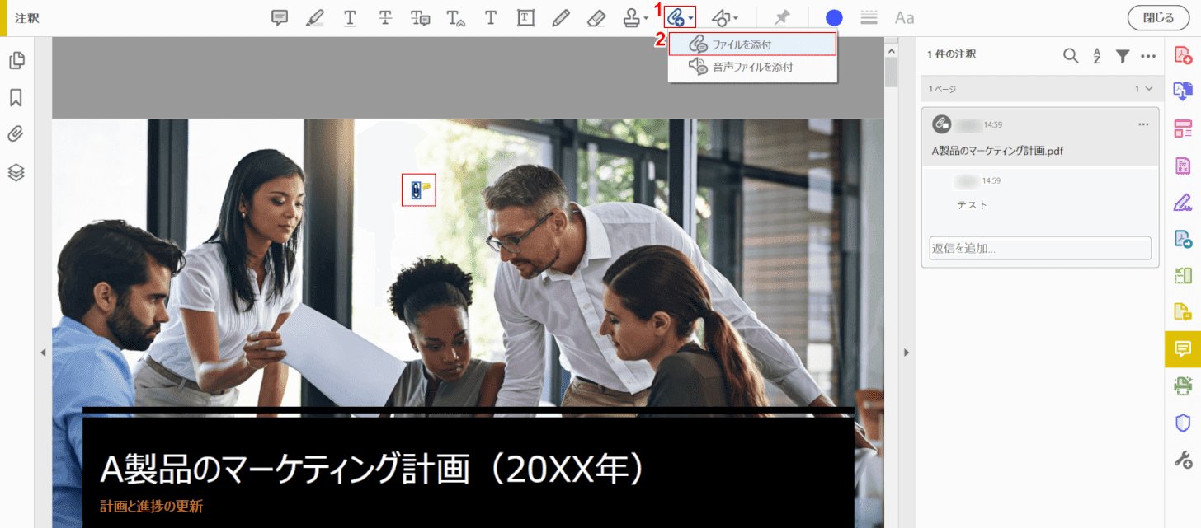Viewport: 1201px width, 528px height.
Task: Click the document vertical scrollbar thumb
Action: click(891, 72)
